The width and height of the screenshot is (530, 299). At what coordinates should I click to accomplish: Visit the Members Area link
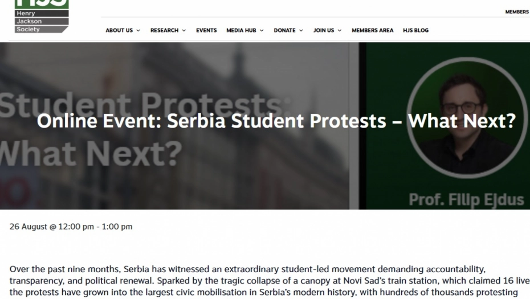(372, 31)
